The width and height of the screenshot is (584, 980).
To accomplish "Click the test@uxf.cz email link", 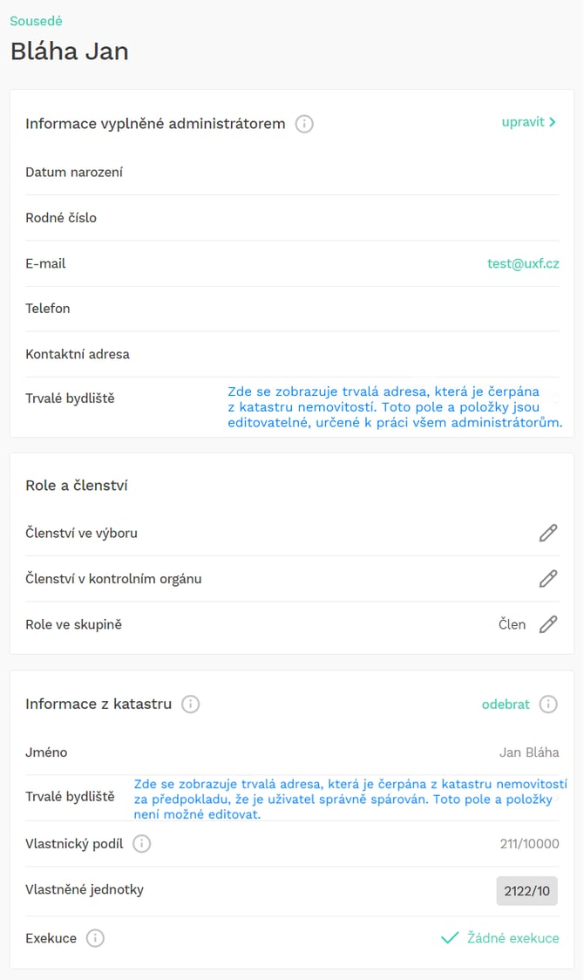I will [523, 264].
